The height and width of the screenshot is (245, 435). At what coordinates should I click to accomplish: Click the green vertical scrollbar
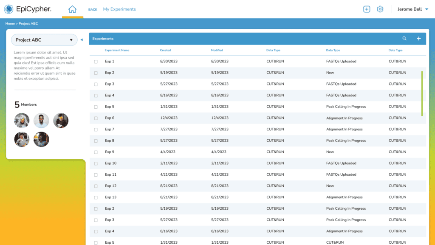[x=422, y=93]
